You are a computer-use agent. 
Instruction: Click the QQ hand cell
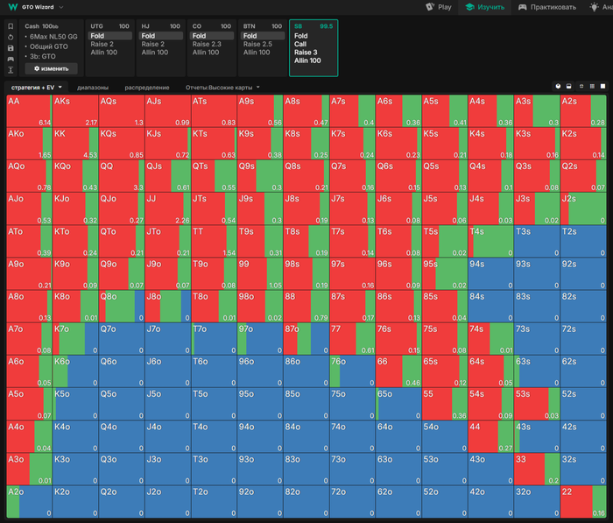tap(121, 176)
